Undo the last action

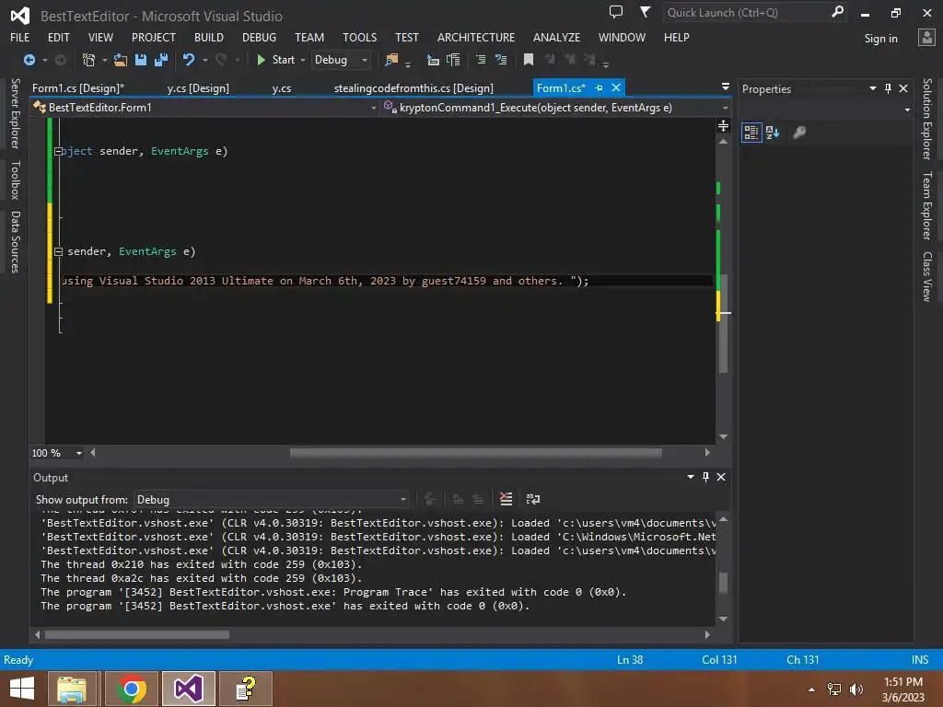(189, 60)
